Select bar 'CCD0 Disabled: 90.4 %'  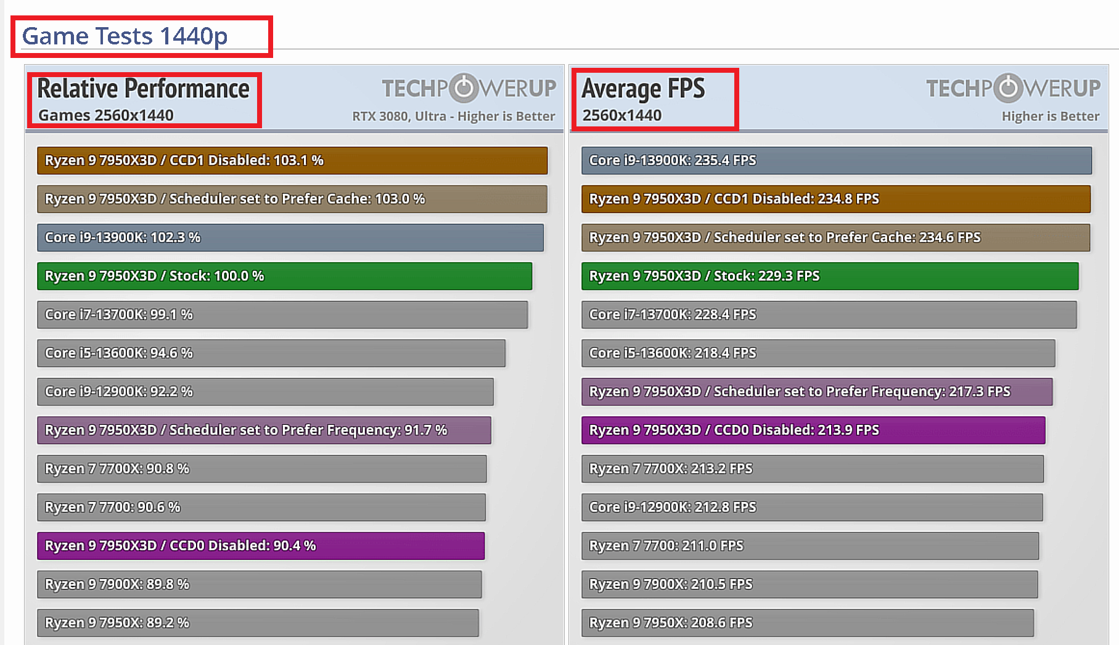261,546
